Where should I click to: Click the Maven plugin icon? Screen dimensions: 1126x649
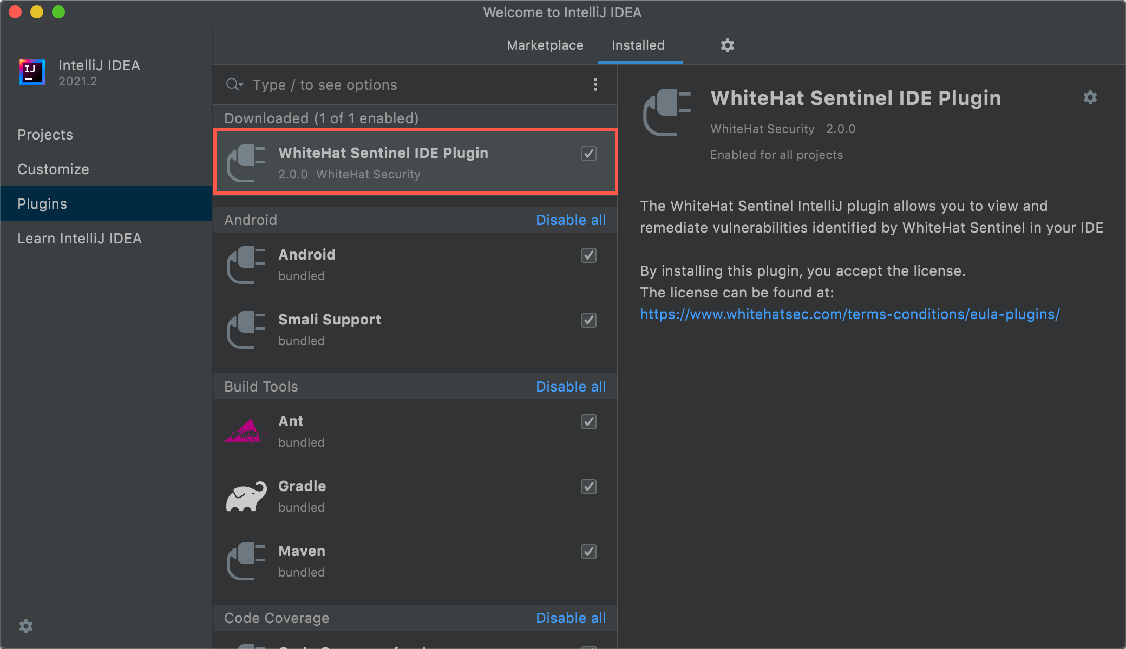(246, 561)
